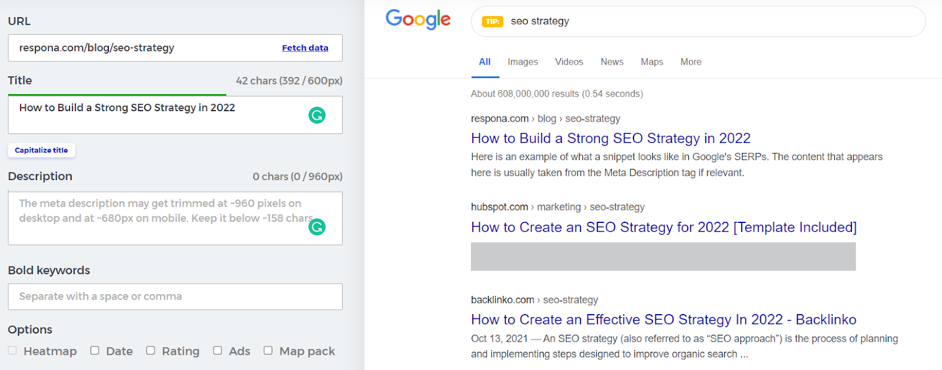The width and height of the screenshot is (942, 370).
Task: Click the gray placeholder block under HubSpot result
Action: (663, 256)
